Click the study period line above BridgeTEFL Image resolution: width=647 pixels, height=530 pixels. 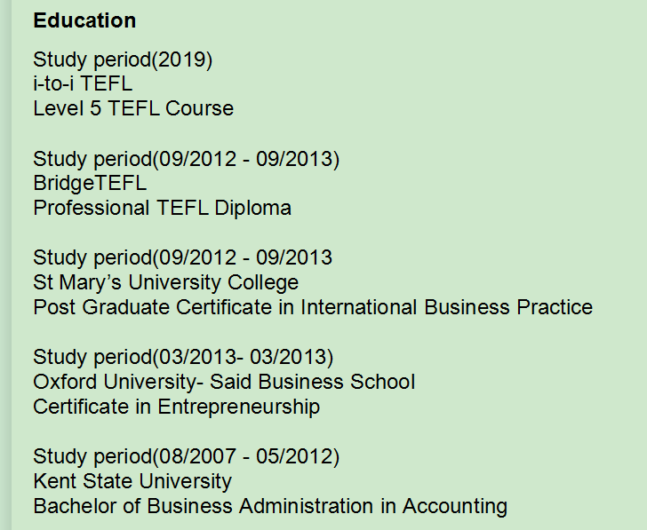click(186, 159)
